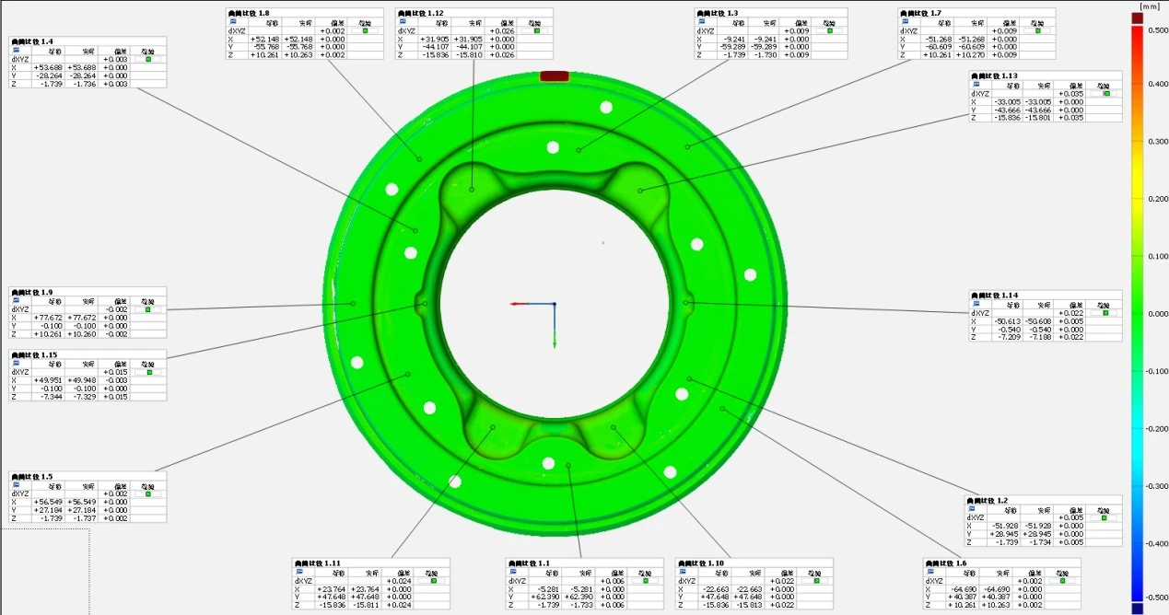
Task: Click the flag icon in label 1.4
Action: click(x=16, y=51)
